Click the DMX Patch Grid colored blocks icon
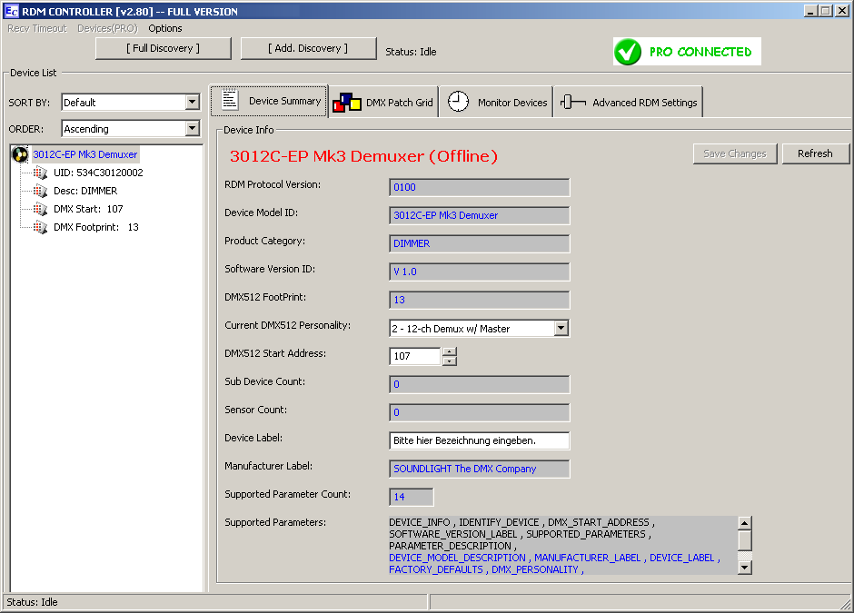The image size is (854, 613). [x=346, y=103]
